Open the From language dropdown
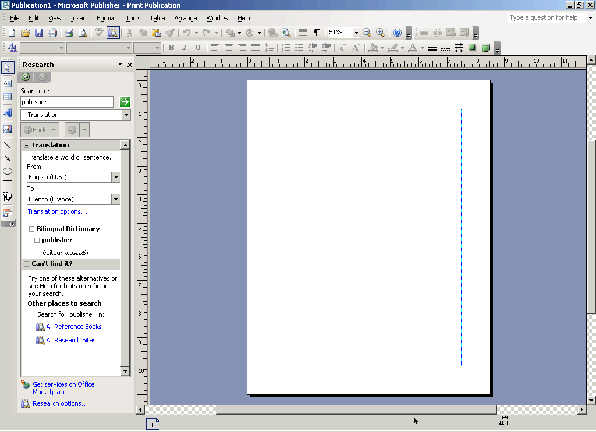Image resolution: width=596 pixels, height=432 pixels. click(x=116, y=177)
